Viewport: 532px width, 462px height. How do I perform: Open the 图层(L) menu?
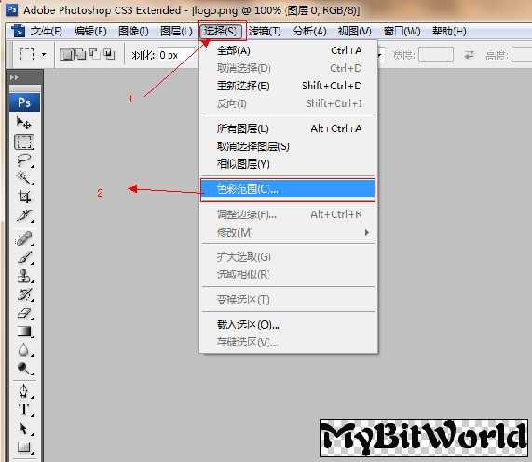[176, 32]
